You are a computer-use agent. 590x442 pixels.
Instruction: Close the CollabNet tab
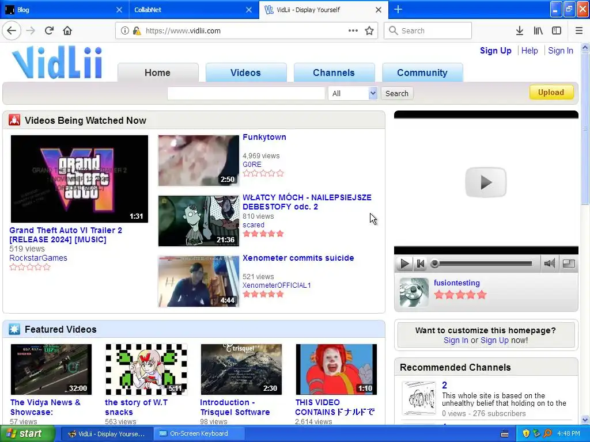(249, 10)
